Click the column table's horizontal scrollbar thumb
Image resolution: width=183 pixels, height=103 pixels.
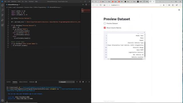tap(126, 59)
